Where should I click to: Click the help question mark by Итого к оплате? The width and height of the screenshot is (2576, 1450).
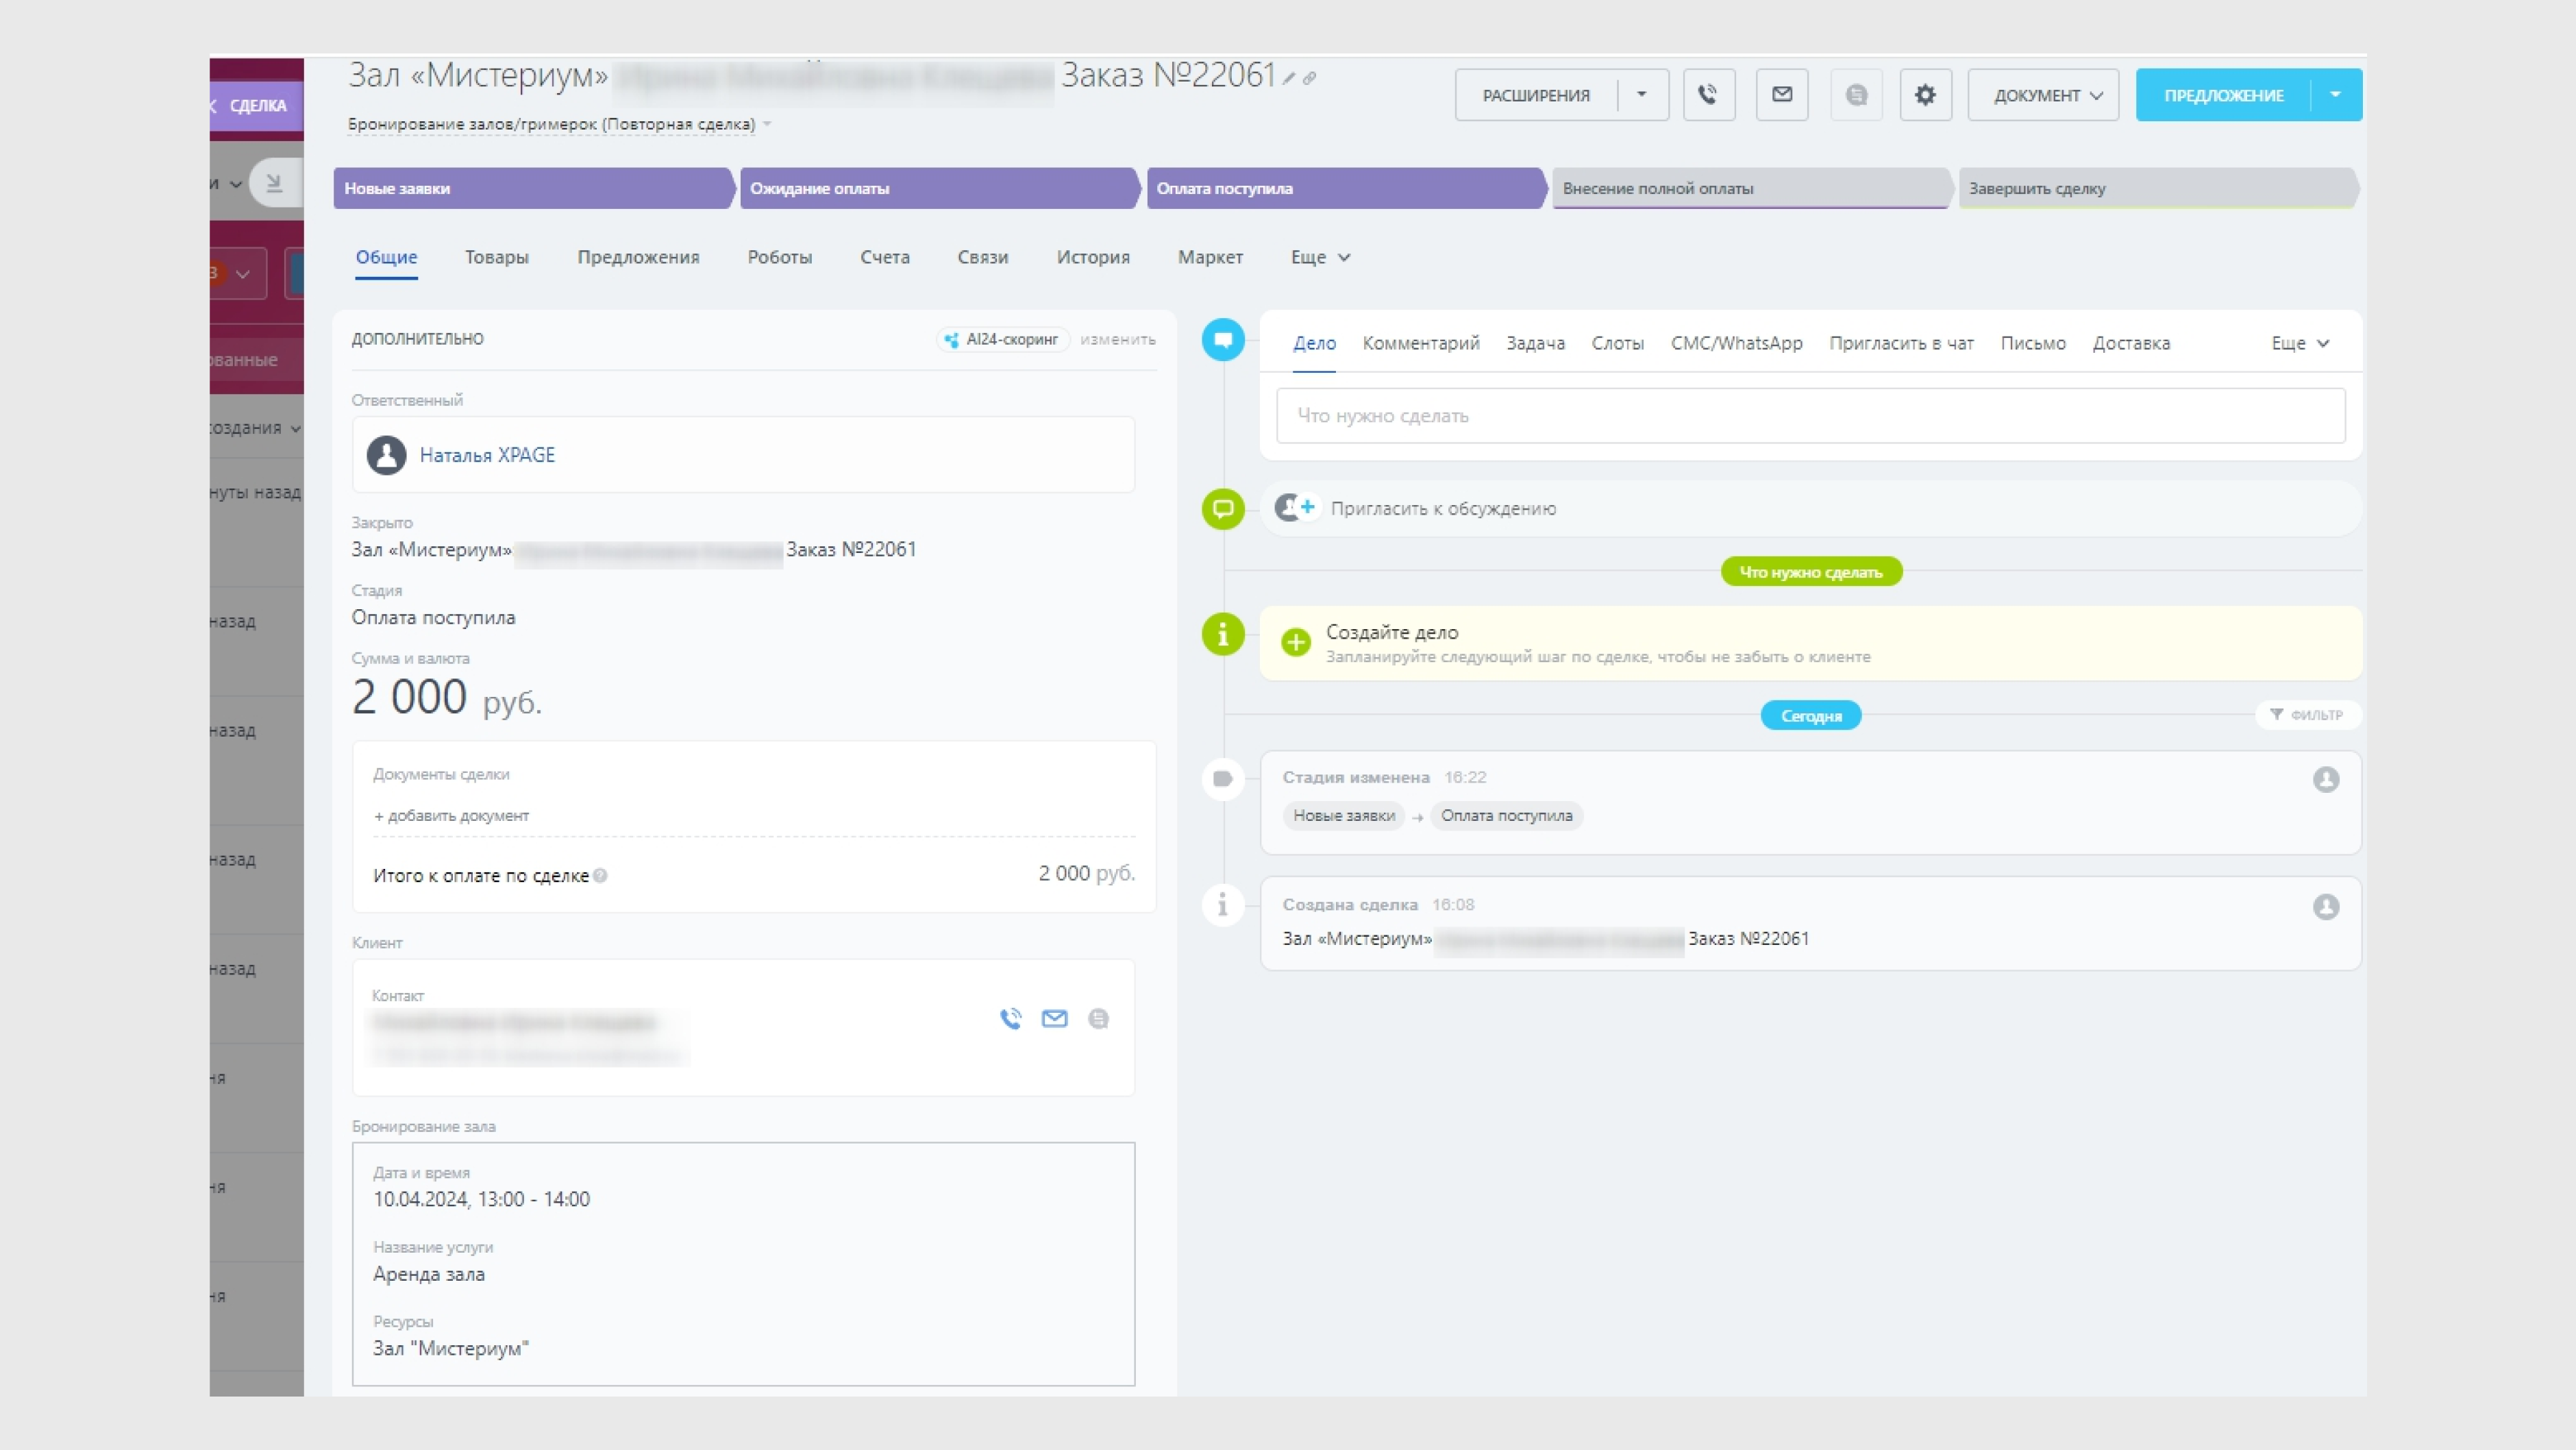click(600, 876)
